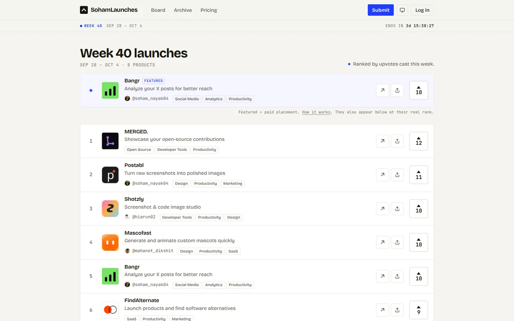
Task: Upvote FindAlternate with 9 votes
Action: (x=419, y=310)
